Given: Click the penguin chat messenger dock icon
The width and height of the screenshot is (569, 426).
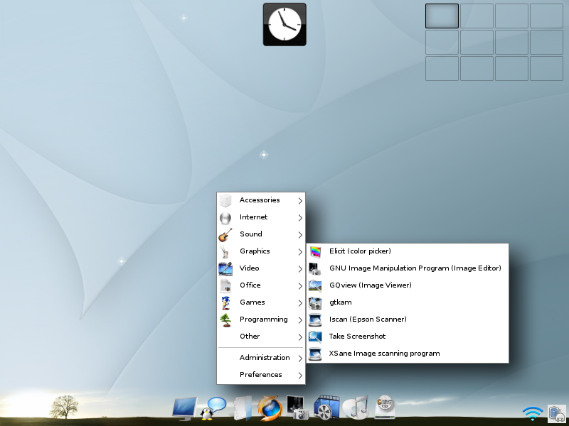Looking at the screenshot, I should tap(213, 409).
